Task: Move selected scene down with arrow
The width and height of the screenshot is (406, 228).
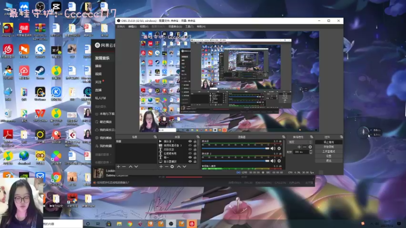Action: pos(136,167)
